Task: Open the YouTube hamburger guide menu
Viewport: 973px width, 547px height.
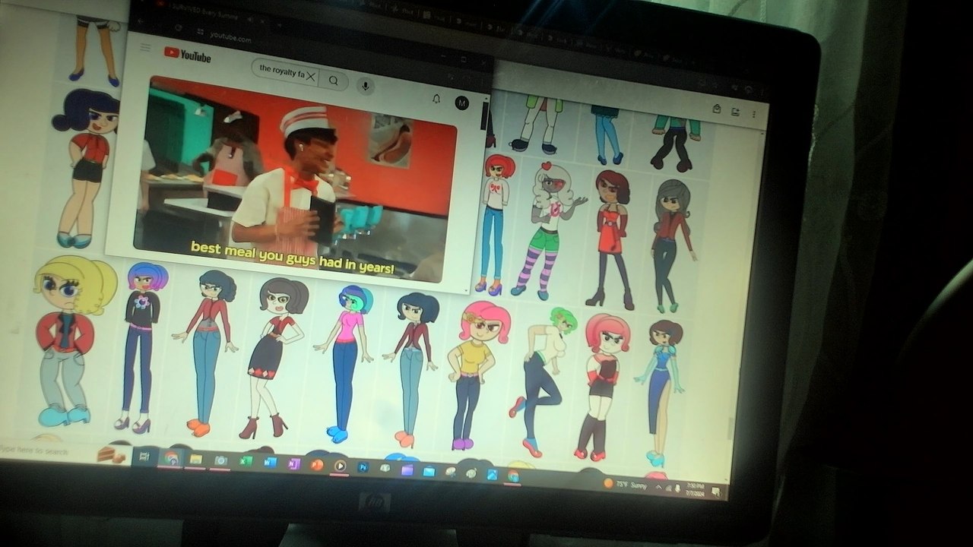Action: (145, 48)
